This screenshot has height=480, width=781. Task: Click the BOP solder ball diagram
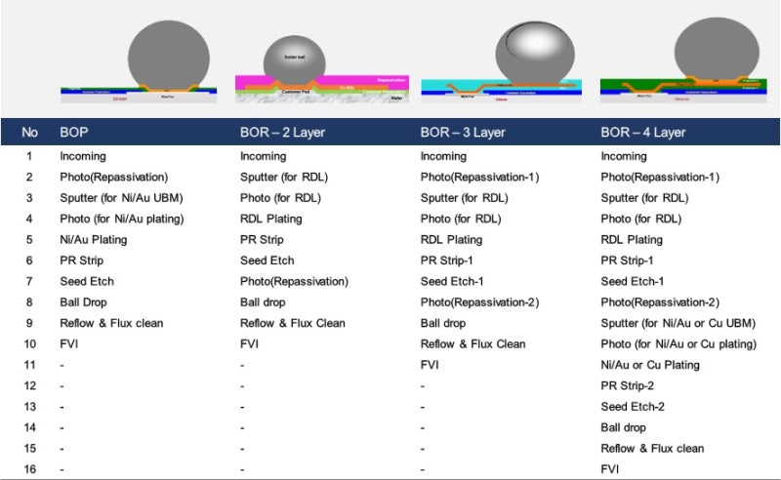point(139,61)
